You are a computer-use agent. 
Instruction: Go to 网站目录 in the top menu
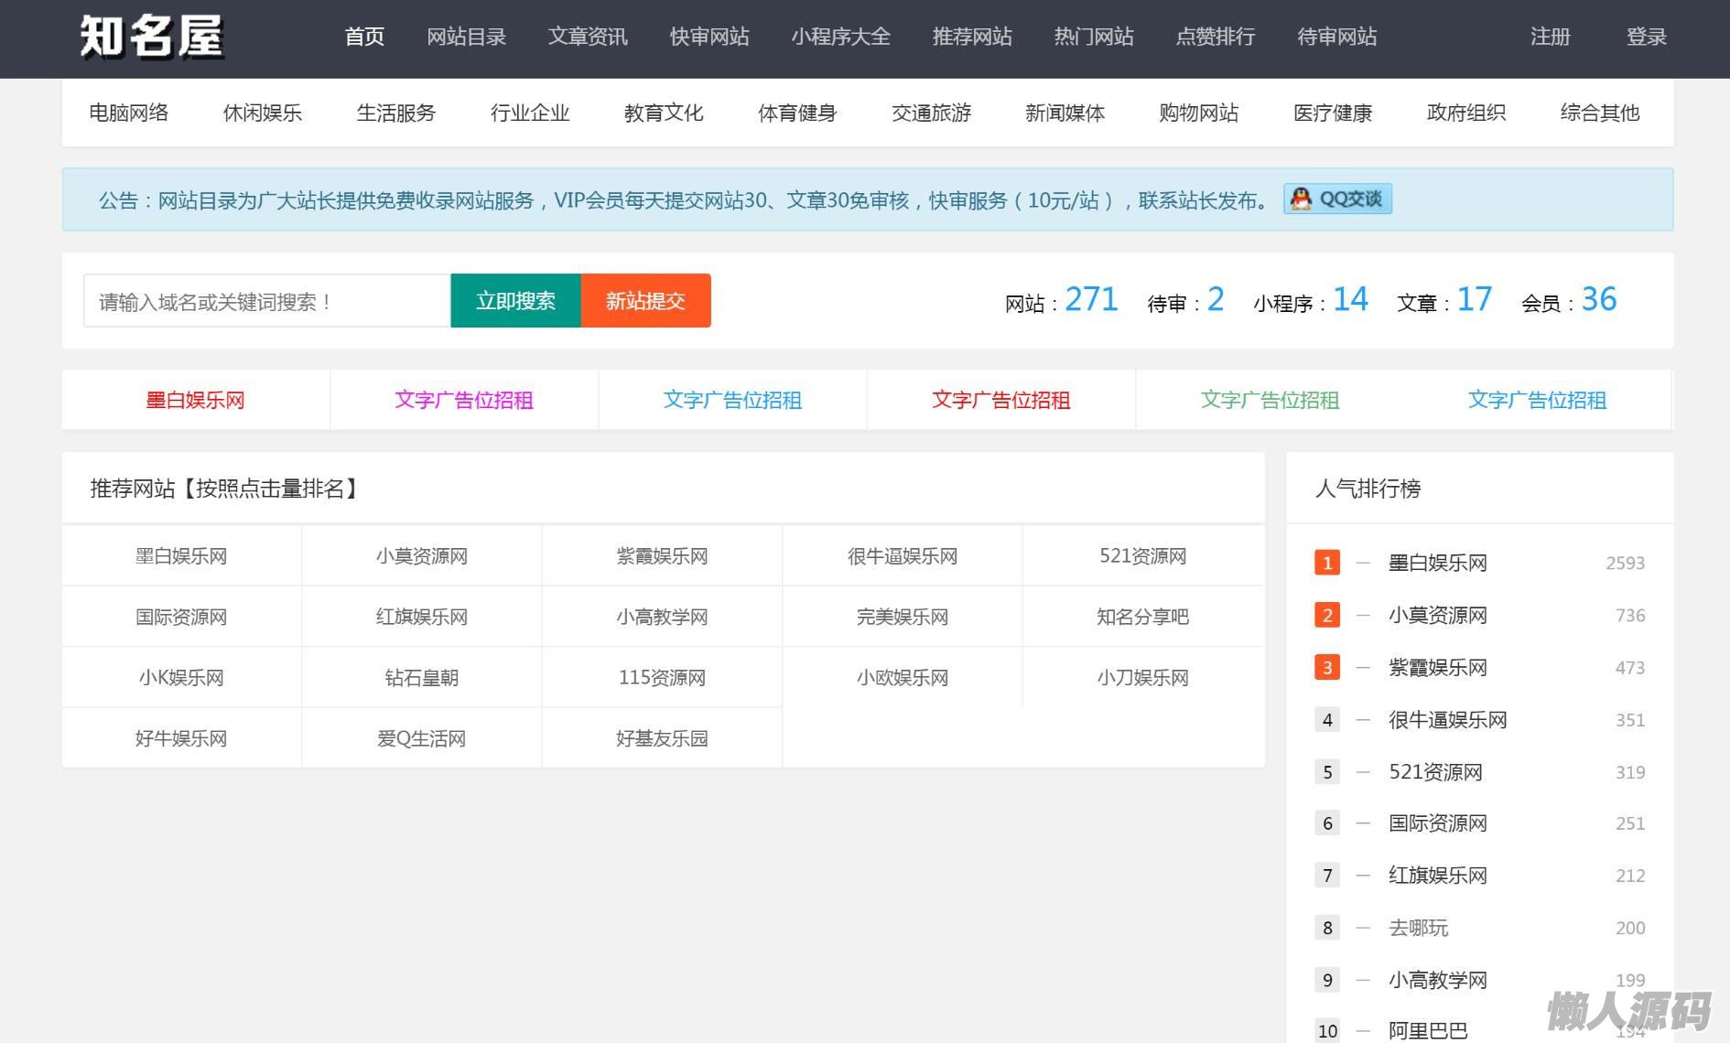coord(466,37)
